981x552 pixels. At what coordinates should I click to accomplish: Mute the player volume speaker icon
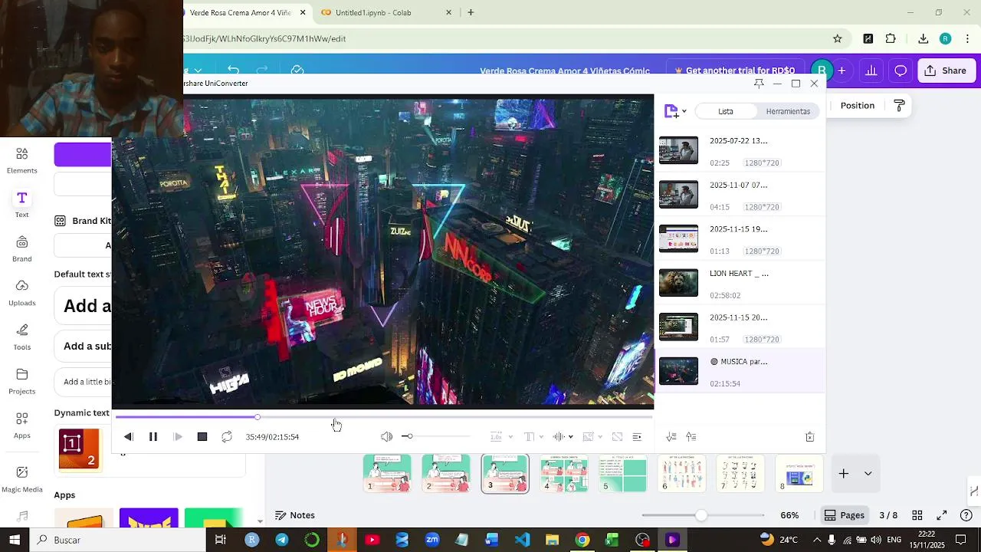[x=386, y=437]
